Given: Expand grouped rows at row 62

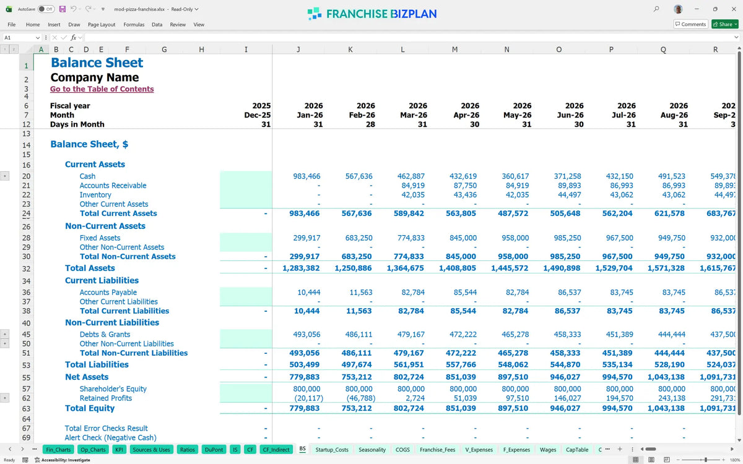Looking at the screenshot, I should pos(6,398).
